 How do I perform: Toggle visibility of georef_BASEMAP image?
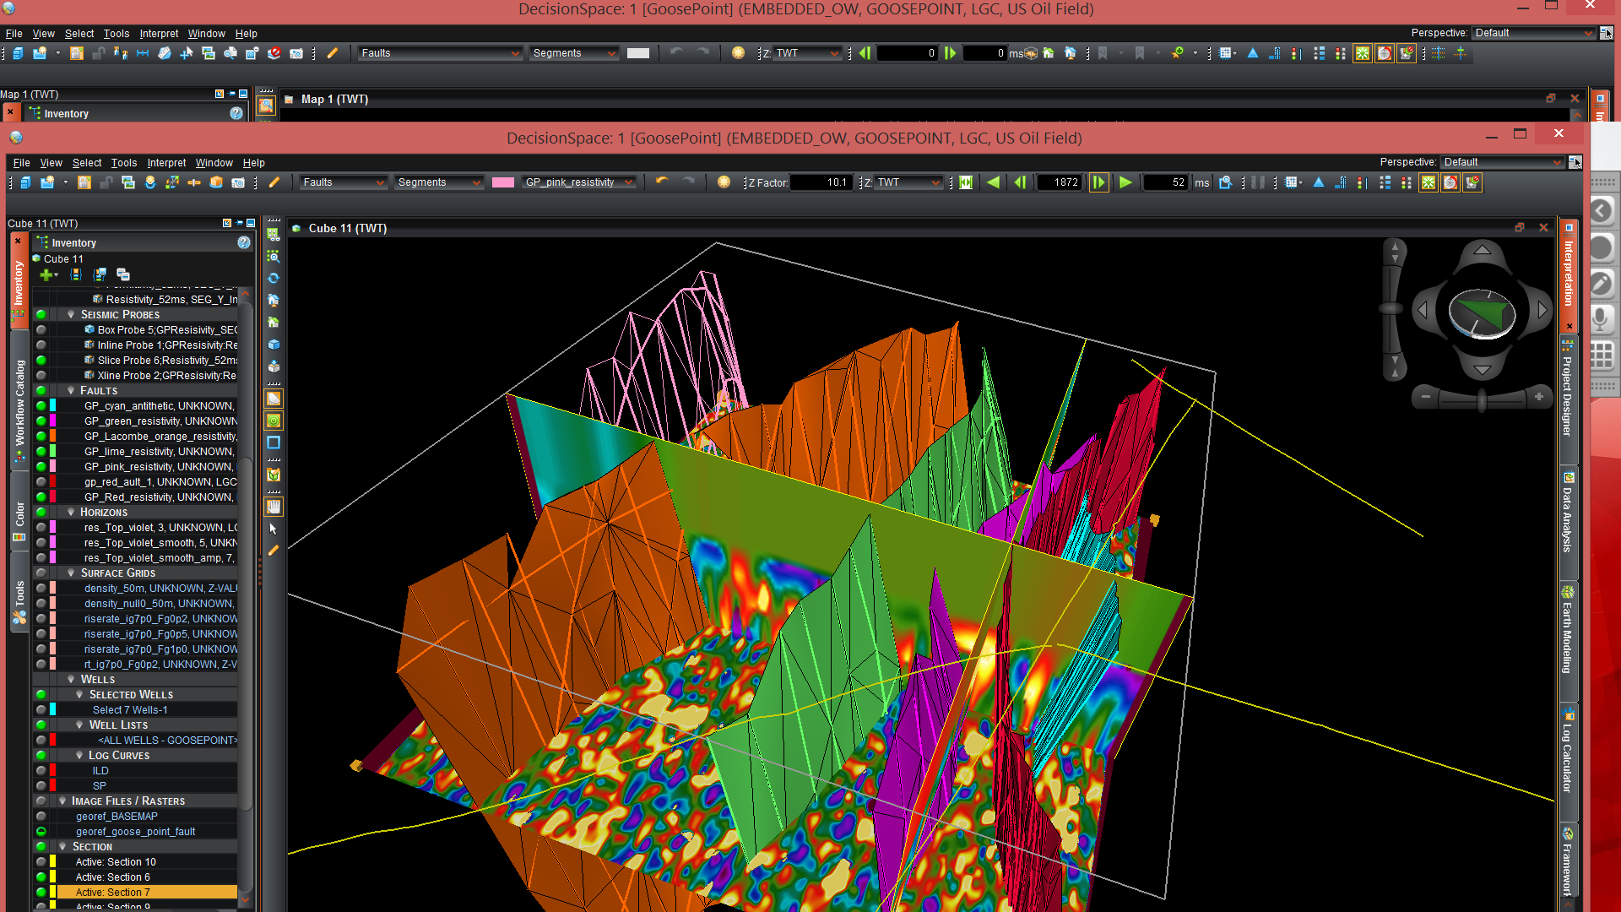[x=41, y=817]
